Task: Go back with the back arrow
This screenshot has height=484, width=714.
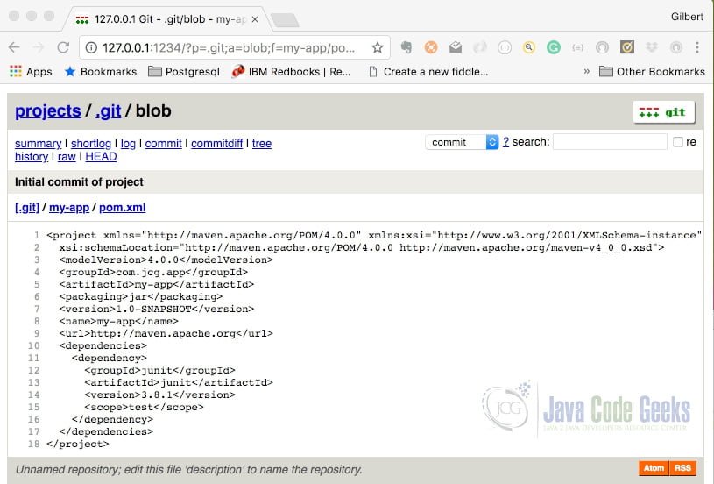Action: pos(14,47)
